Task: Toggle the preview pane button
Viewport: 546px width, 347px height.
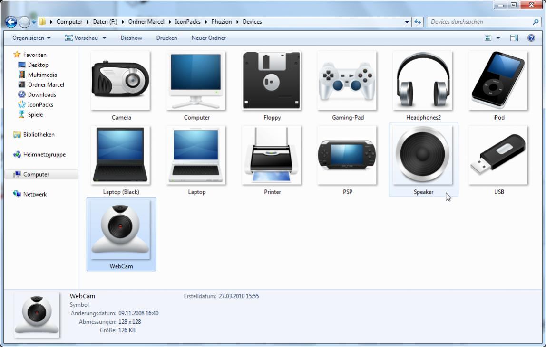Action: (x=514, y=38)
